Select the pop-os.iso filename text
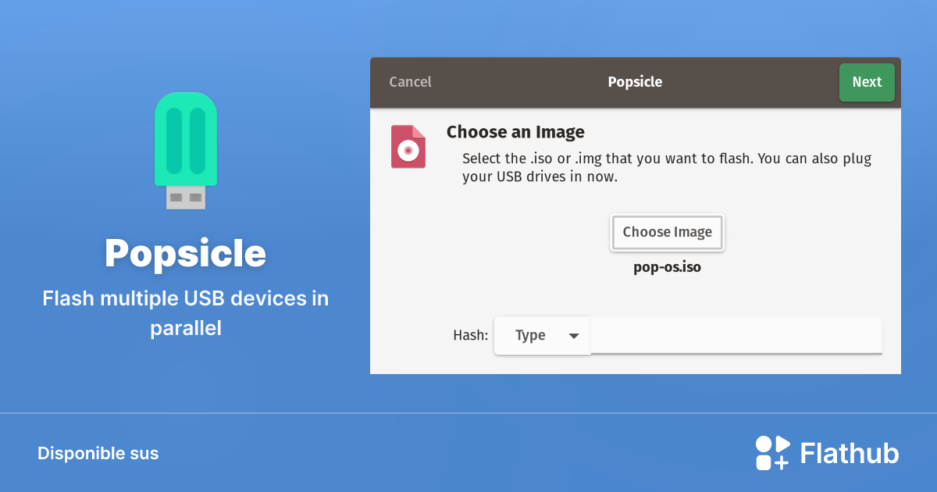This screenshot has width=937, height=492. [668, 266]
